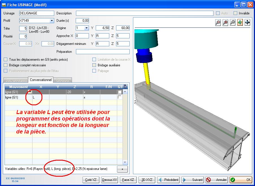Toggle the Palpage checkbox
The width and height of the screenshot is (255, 186).
94,71
